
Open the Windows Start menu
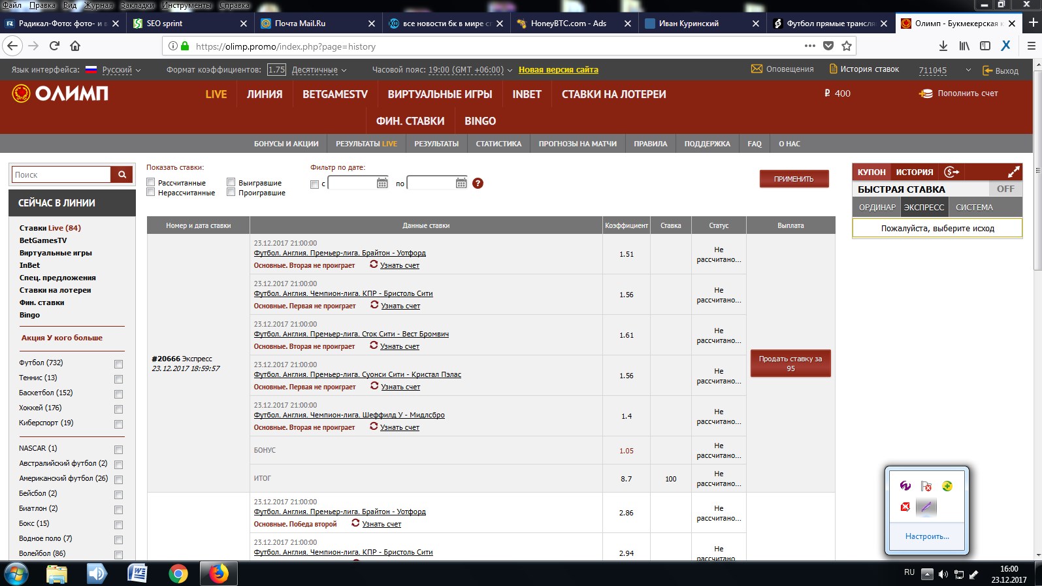tap(16, 574)
